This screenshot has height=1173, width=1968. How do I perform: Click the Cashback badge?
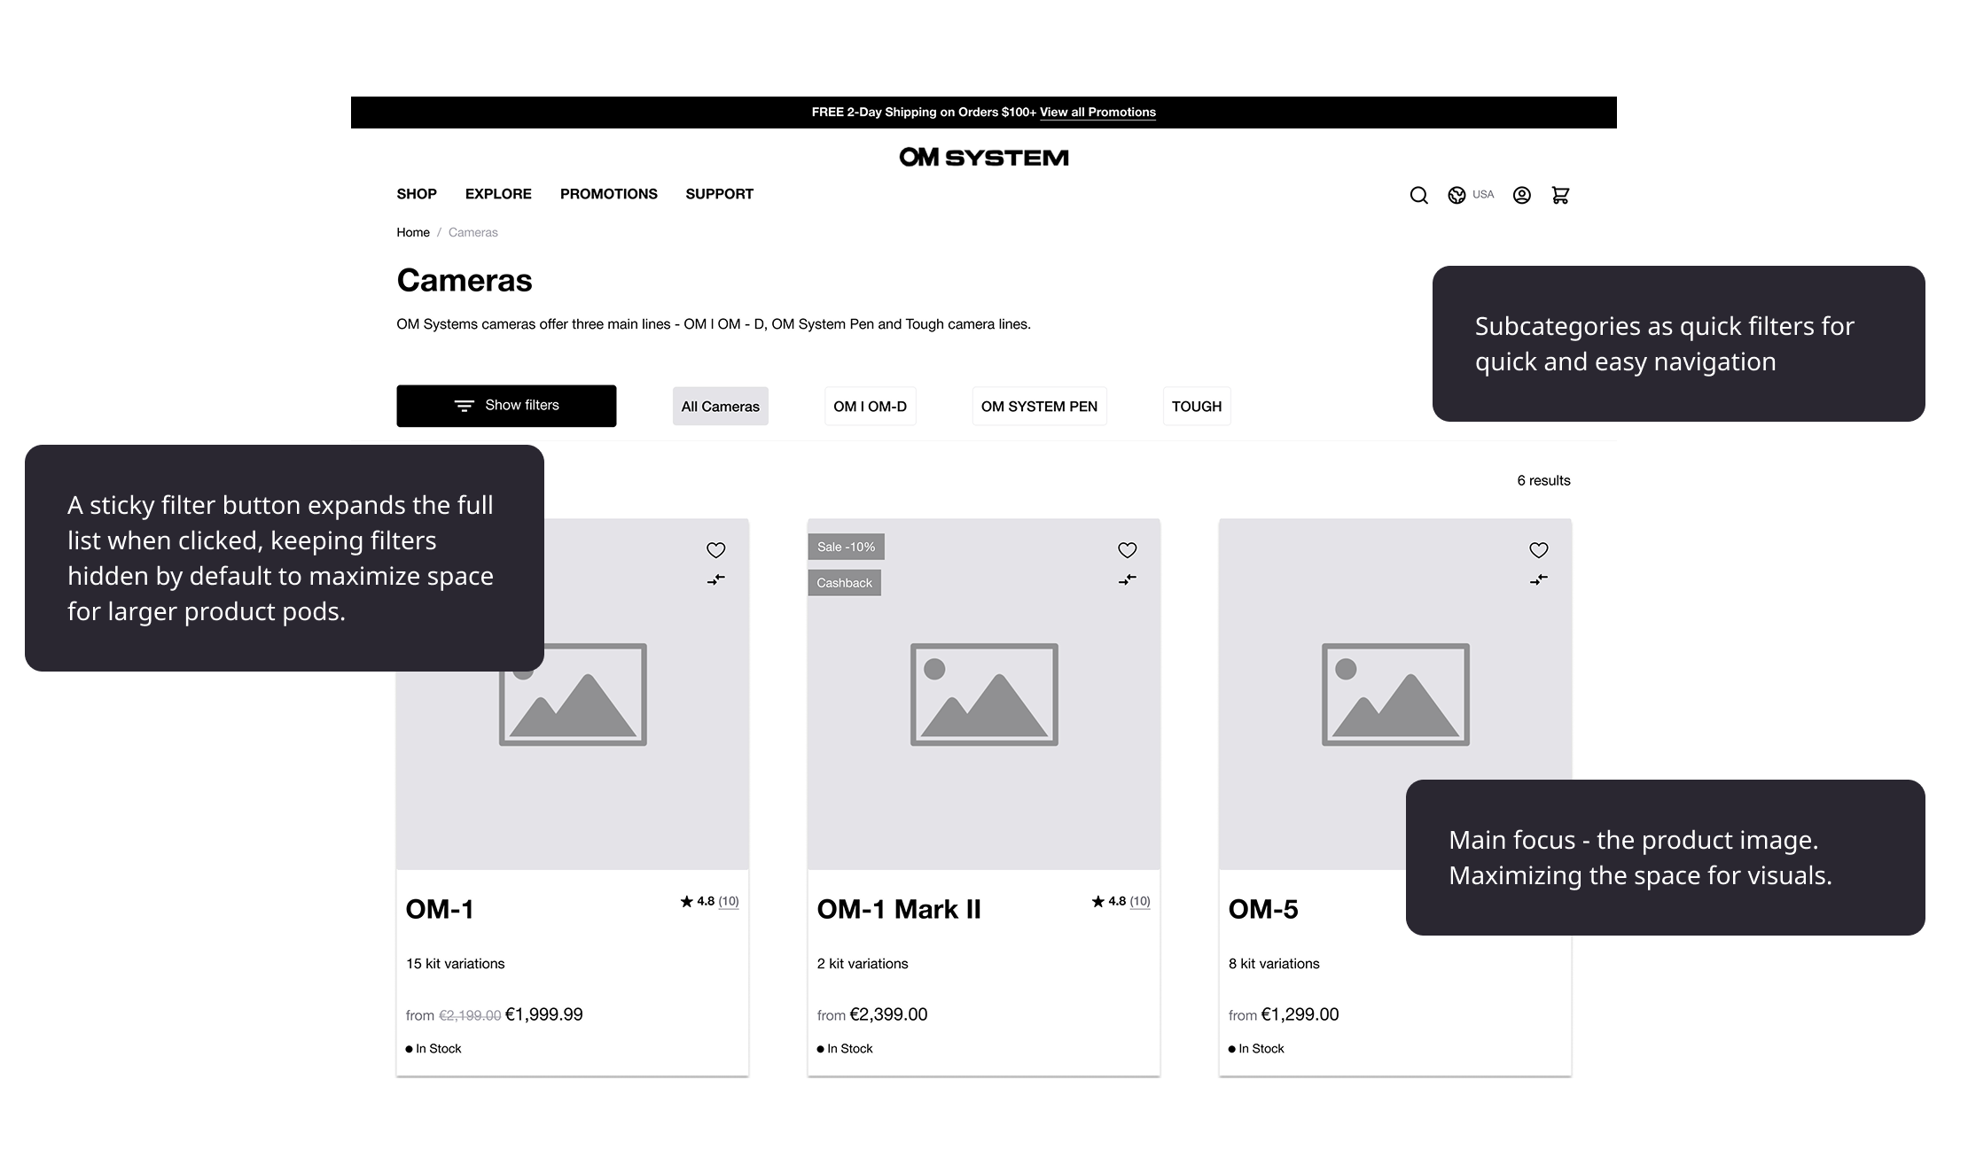844,583
